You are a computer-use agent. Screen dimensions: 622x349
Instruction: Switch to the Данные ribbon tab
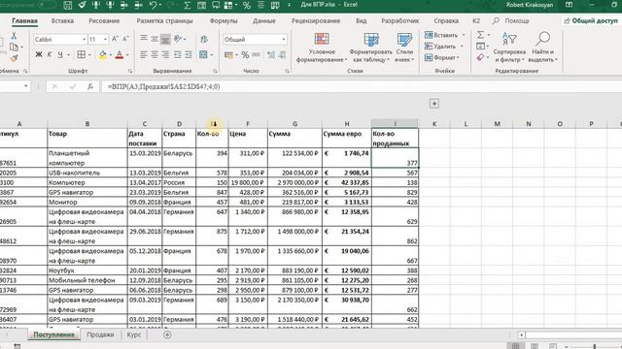pyautogui.click(x=263, y=20)
